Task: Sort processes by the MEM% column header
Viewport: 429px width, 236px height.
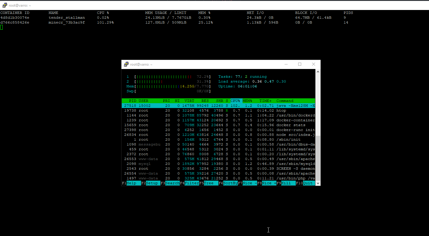Action: (x=247, y=101)
